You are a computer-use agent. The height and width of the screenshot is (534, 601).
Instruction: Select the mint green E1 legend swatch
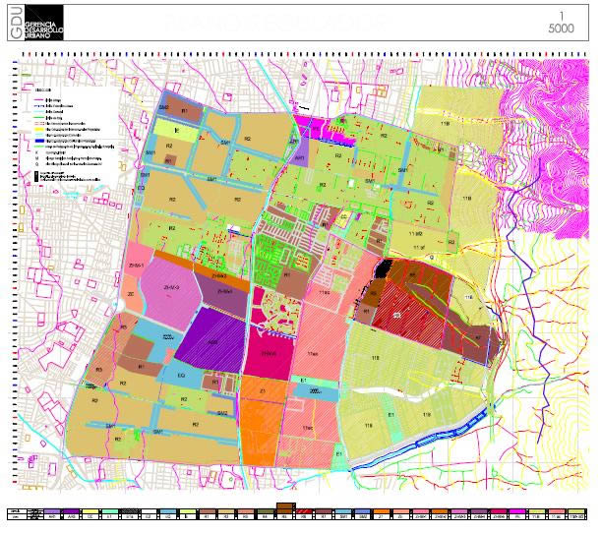[x=110, y=511]
